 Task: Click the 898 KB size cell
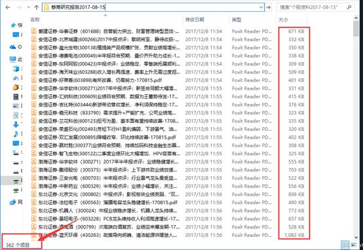(296, 194)
